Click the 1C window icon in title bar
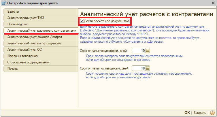 [3, 3]
